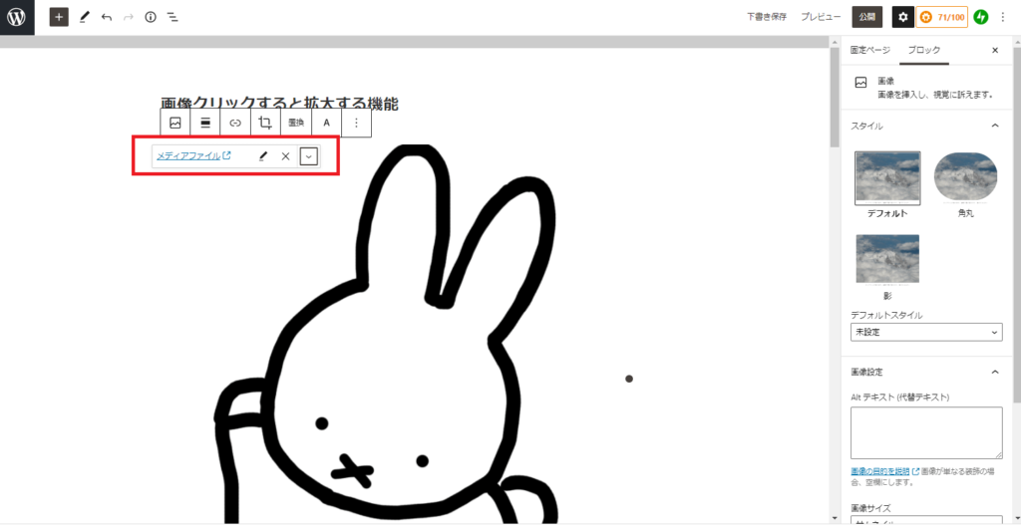The image size is (1021, 527).
Task: Open the tools pencil in top bar
Action: [85, 17]
